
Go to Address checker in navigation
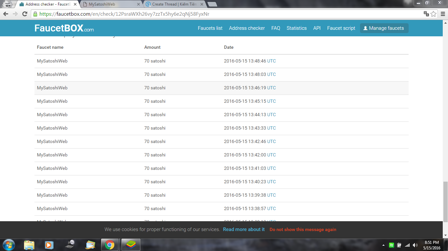(247, 28)
